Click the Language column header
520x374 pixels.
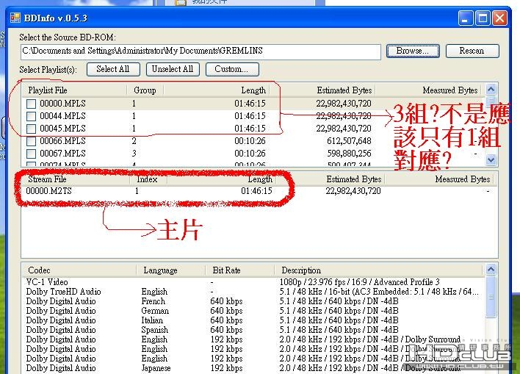coord(170,270)
